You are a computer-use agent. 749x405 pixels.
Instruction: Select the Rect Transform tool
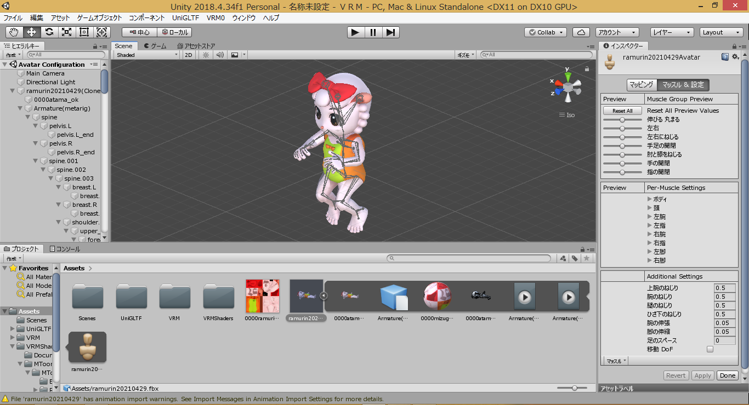coord(84,32)
